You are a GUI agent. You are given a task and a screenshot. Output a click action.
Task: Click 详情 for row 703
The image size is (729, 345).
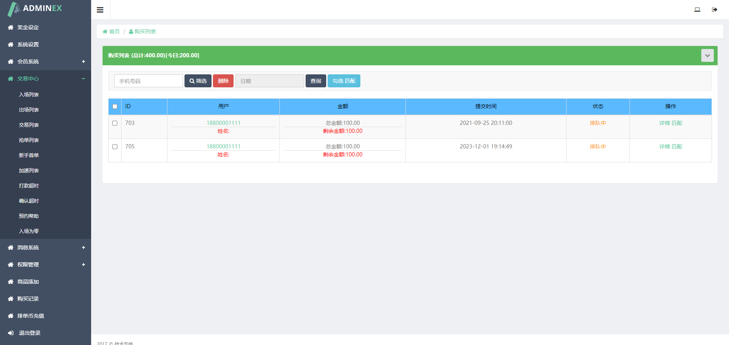pos(664,123)
